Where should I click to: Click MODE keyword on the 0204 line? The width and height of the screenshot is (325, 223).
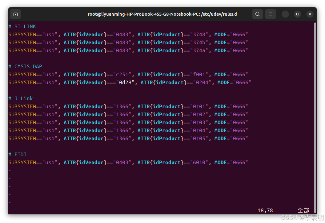point(224,83)
